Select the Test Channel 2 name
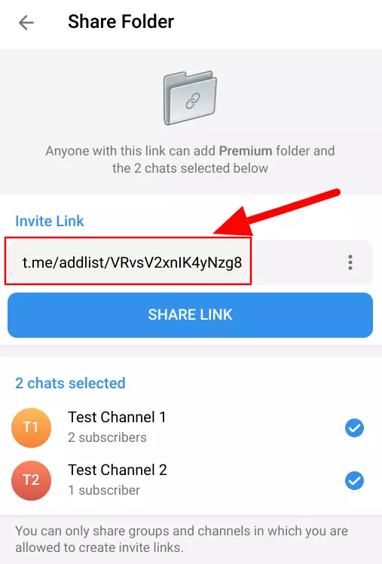 pyautogui.click(x=118, y=470)
